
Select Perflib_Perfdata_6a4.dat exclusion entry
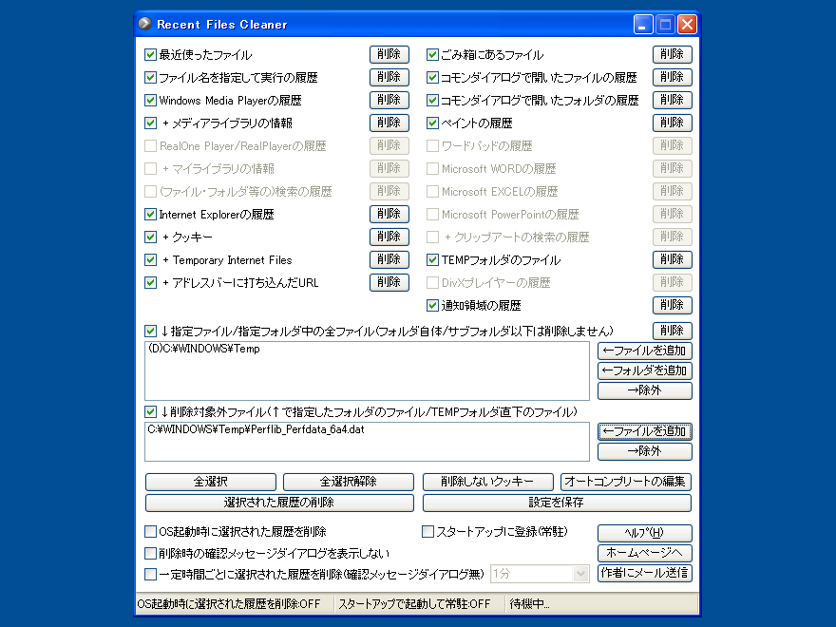tap(256, 429)
